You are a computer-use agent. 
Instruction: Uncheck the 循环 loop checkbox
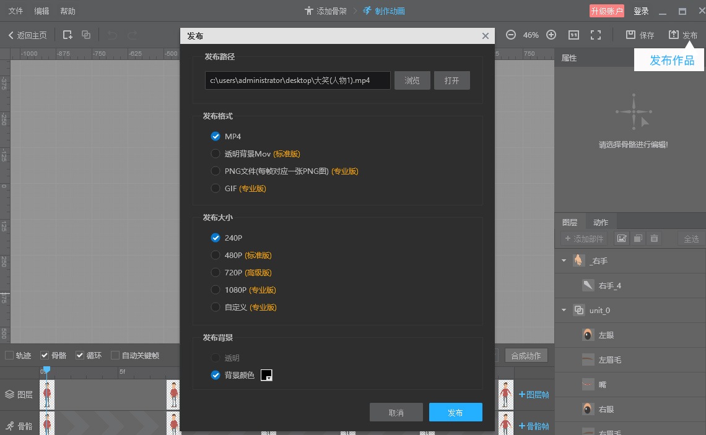(80, 355)
